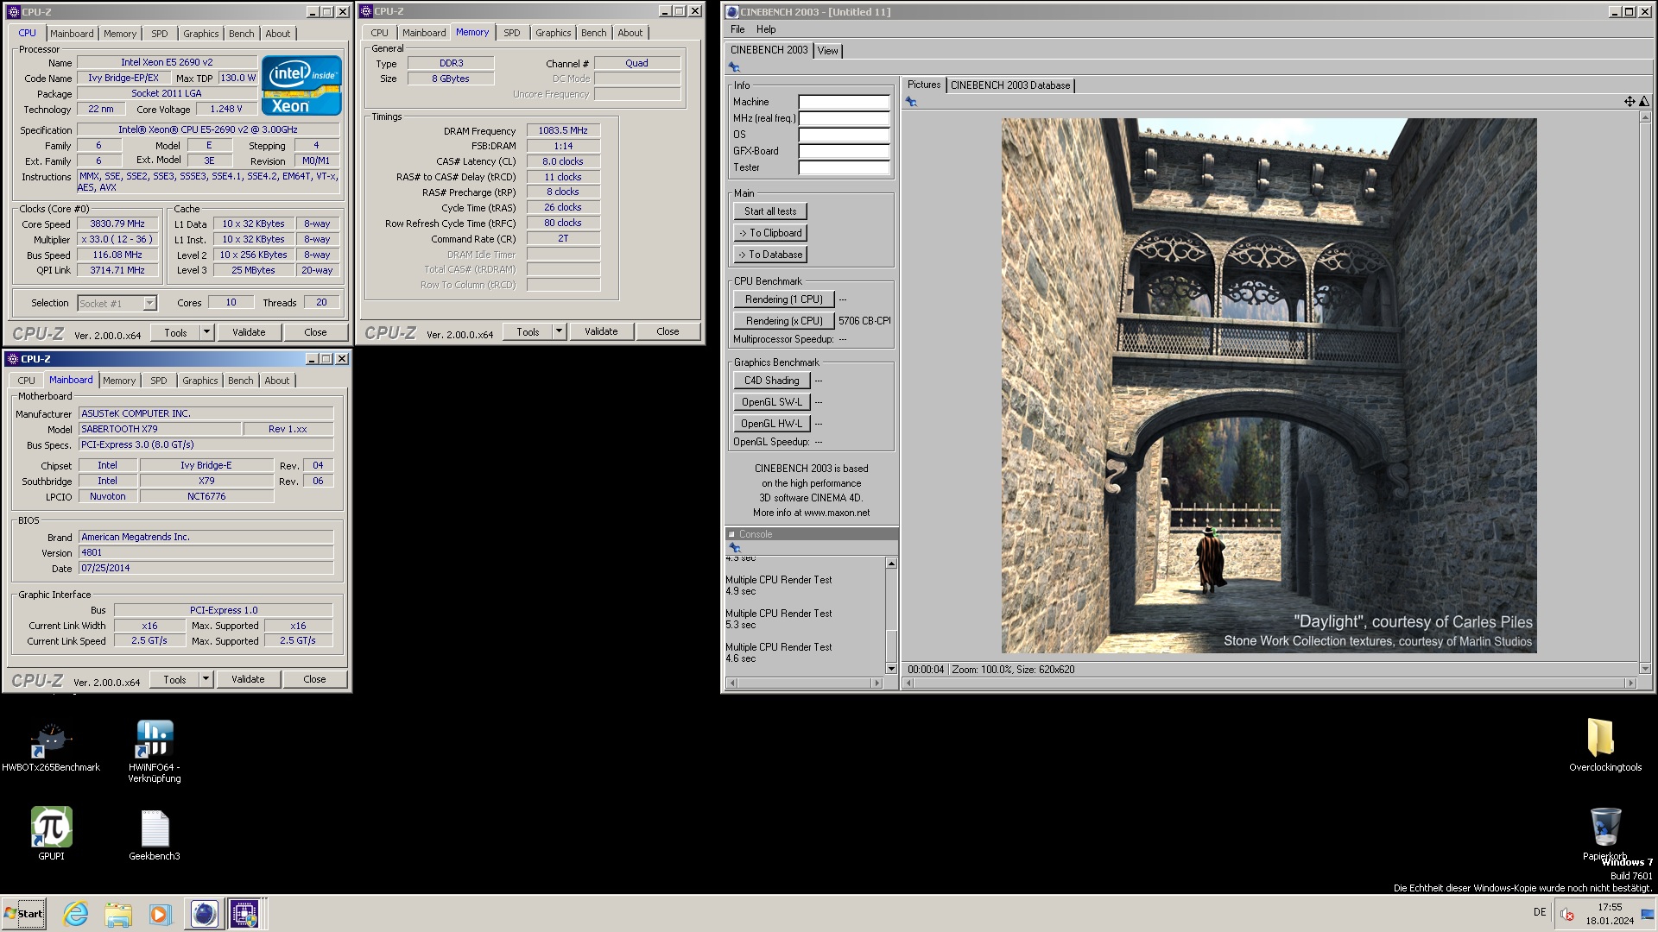
Task: Click the Windows Start button
Action: click(x=24, y=913)
